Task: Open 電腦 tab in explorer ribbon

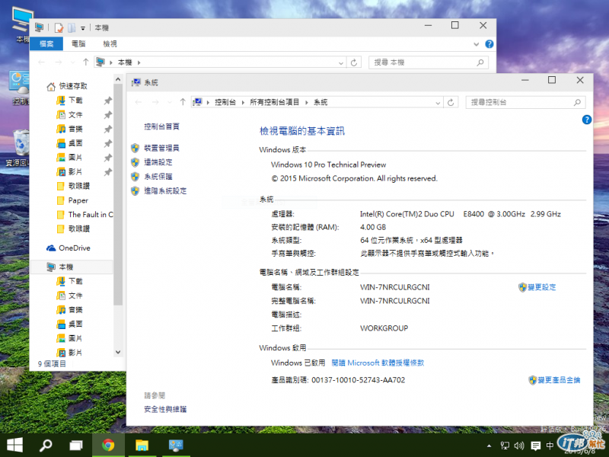Action: [x=78, y=44]
